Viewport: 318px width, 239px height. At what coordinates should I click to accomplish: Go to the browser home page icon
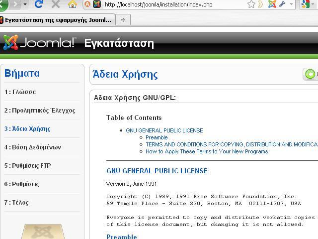(73, 4)
